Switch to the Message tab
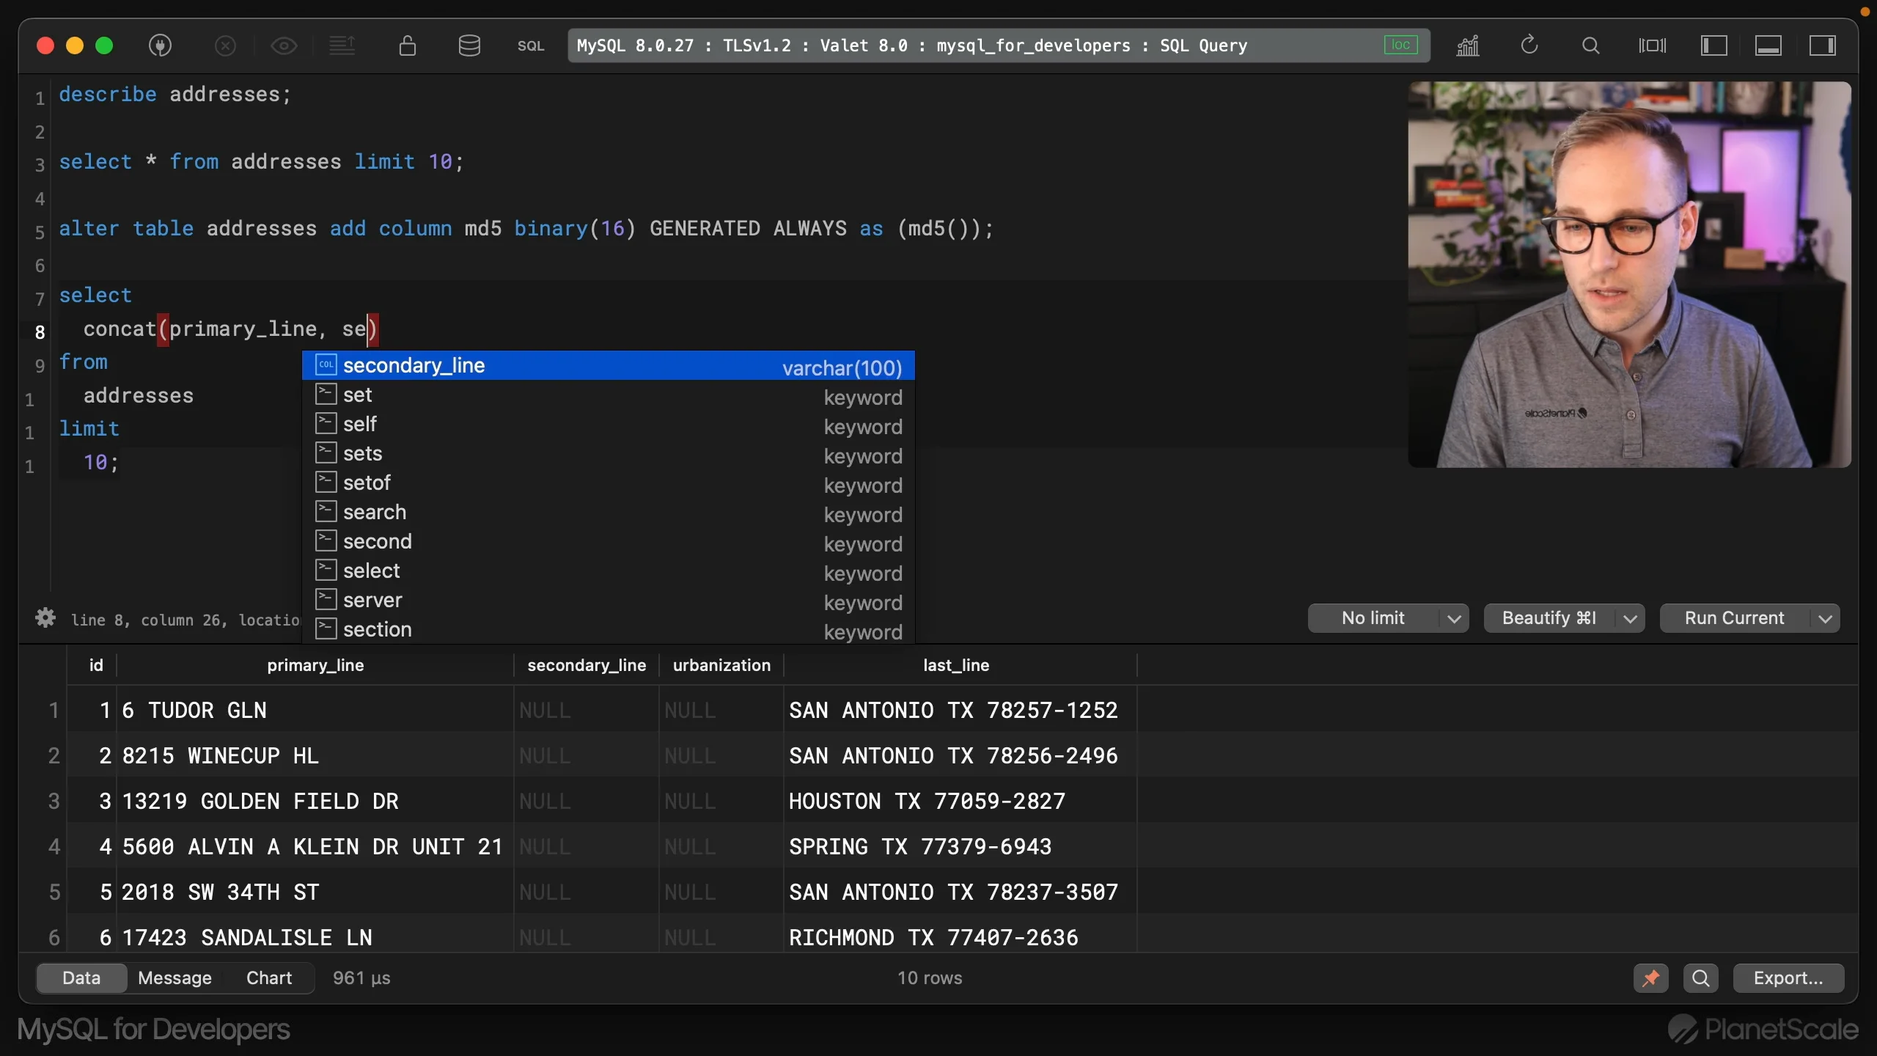This screenshot has height=1056, width=1877. pyautogui.click(x=175, y=978)
